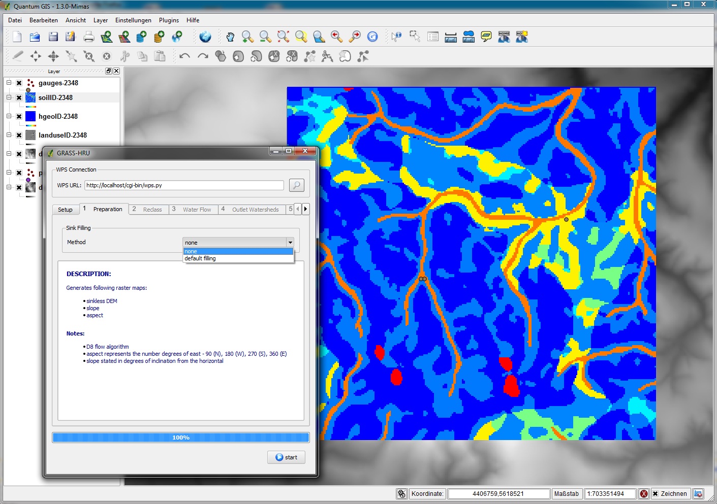
Task: Select the Zoom In magnifier tool
Action: (x=247, y=37)
